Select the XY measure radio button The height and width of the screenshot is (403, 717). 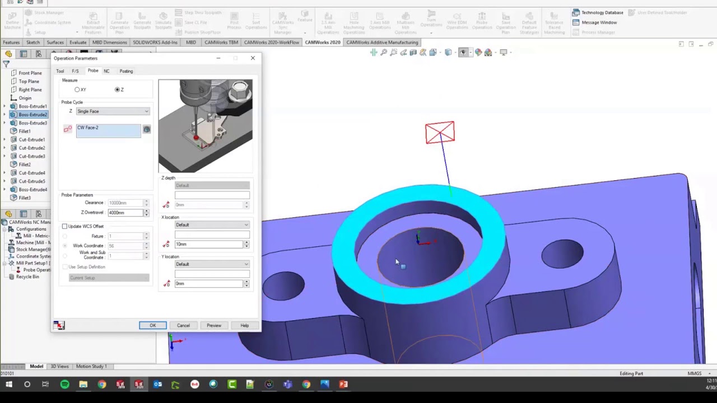click(77, 90)
